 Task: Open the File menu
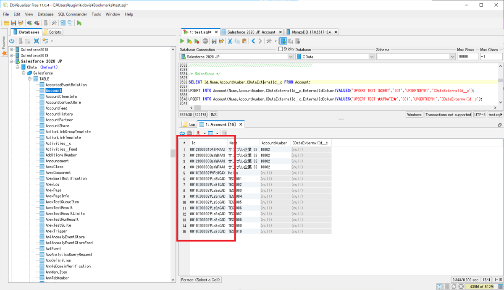pyautogui.click(x=6, y=14)
